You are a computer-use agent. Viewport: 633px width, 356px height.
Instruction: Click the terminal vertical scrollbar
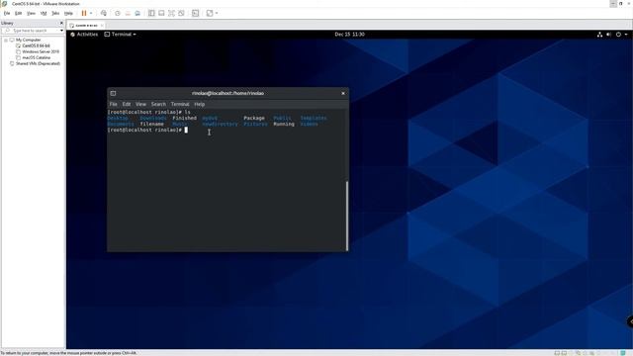click(347, 216)
